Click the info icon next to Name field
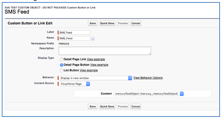The width and height of the screenshot is (223, 119). pyautogui.click(x=93, y=39)
